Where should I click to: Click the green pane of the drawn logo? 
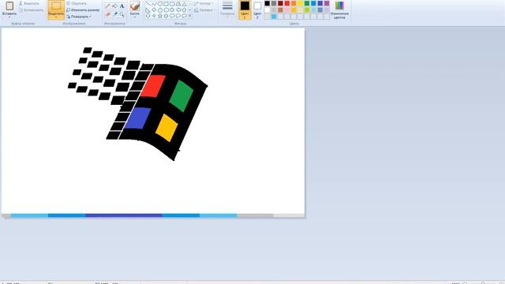click(181, 95)
